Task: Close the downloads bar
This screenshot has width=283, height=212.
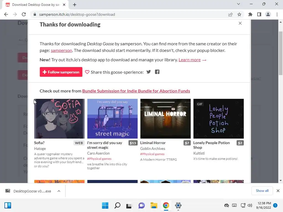Action: pos(278,191)
